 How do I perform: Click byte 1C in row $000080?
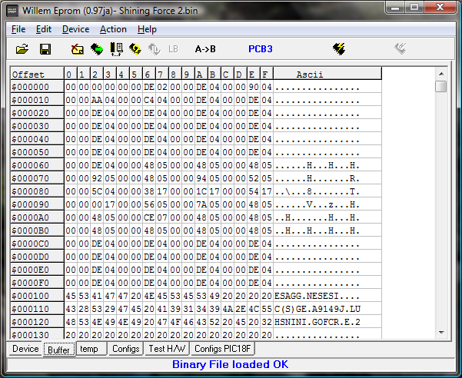click(x=201, y=191)
